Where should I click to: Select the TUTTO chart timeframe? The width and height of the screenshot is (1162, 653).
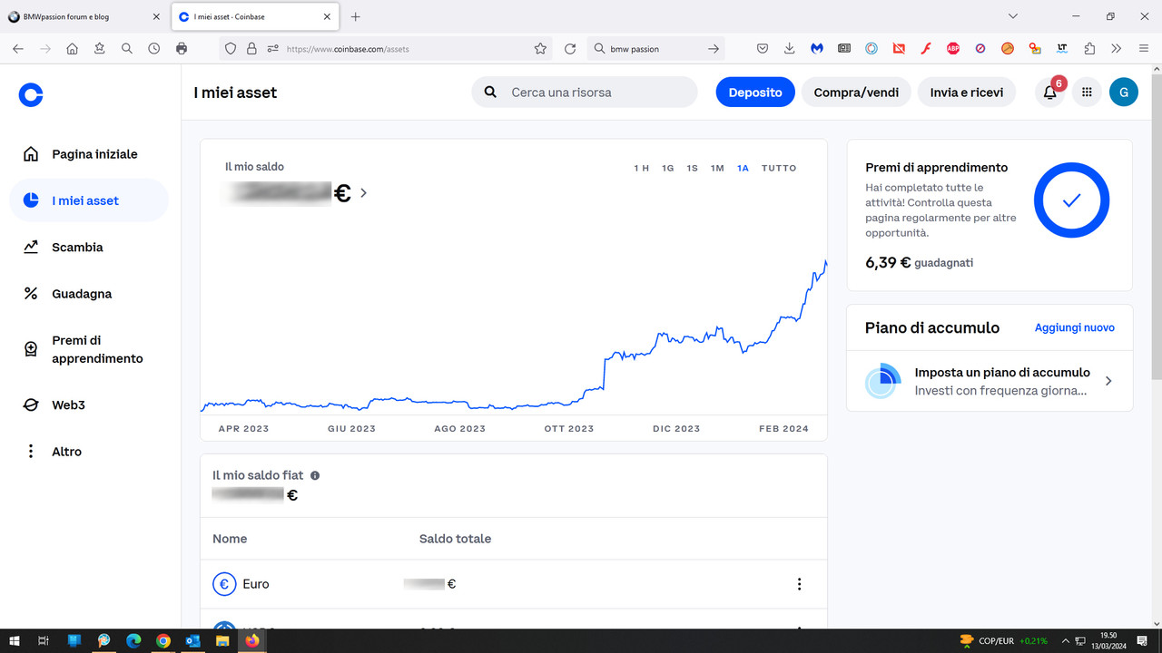[x=779, y=168]
